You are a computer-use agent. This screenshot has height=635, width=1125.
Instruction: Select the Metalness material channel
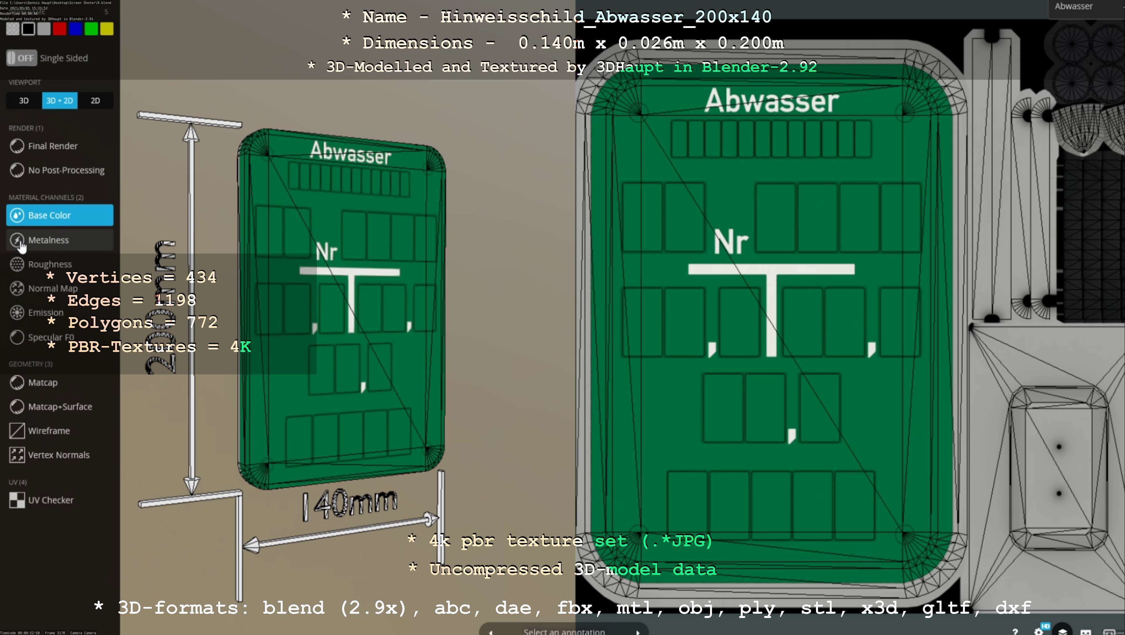60,240
